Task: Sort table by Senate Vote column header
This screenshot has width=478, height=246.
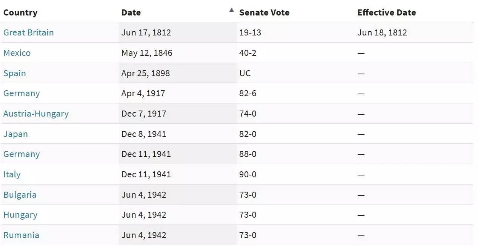Action: pyautogui.click(x=264, y=12)
